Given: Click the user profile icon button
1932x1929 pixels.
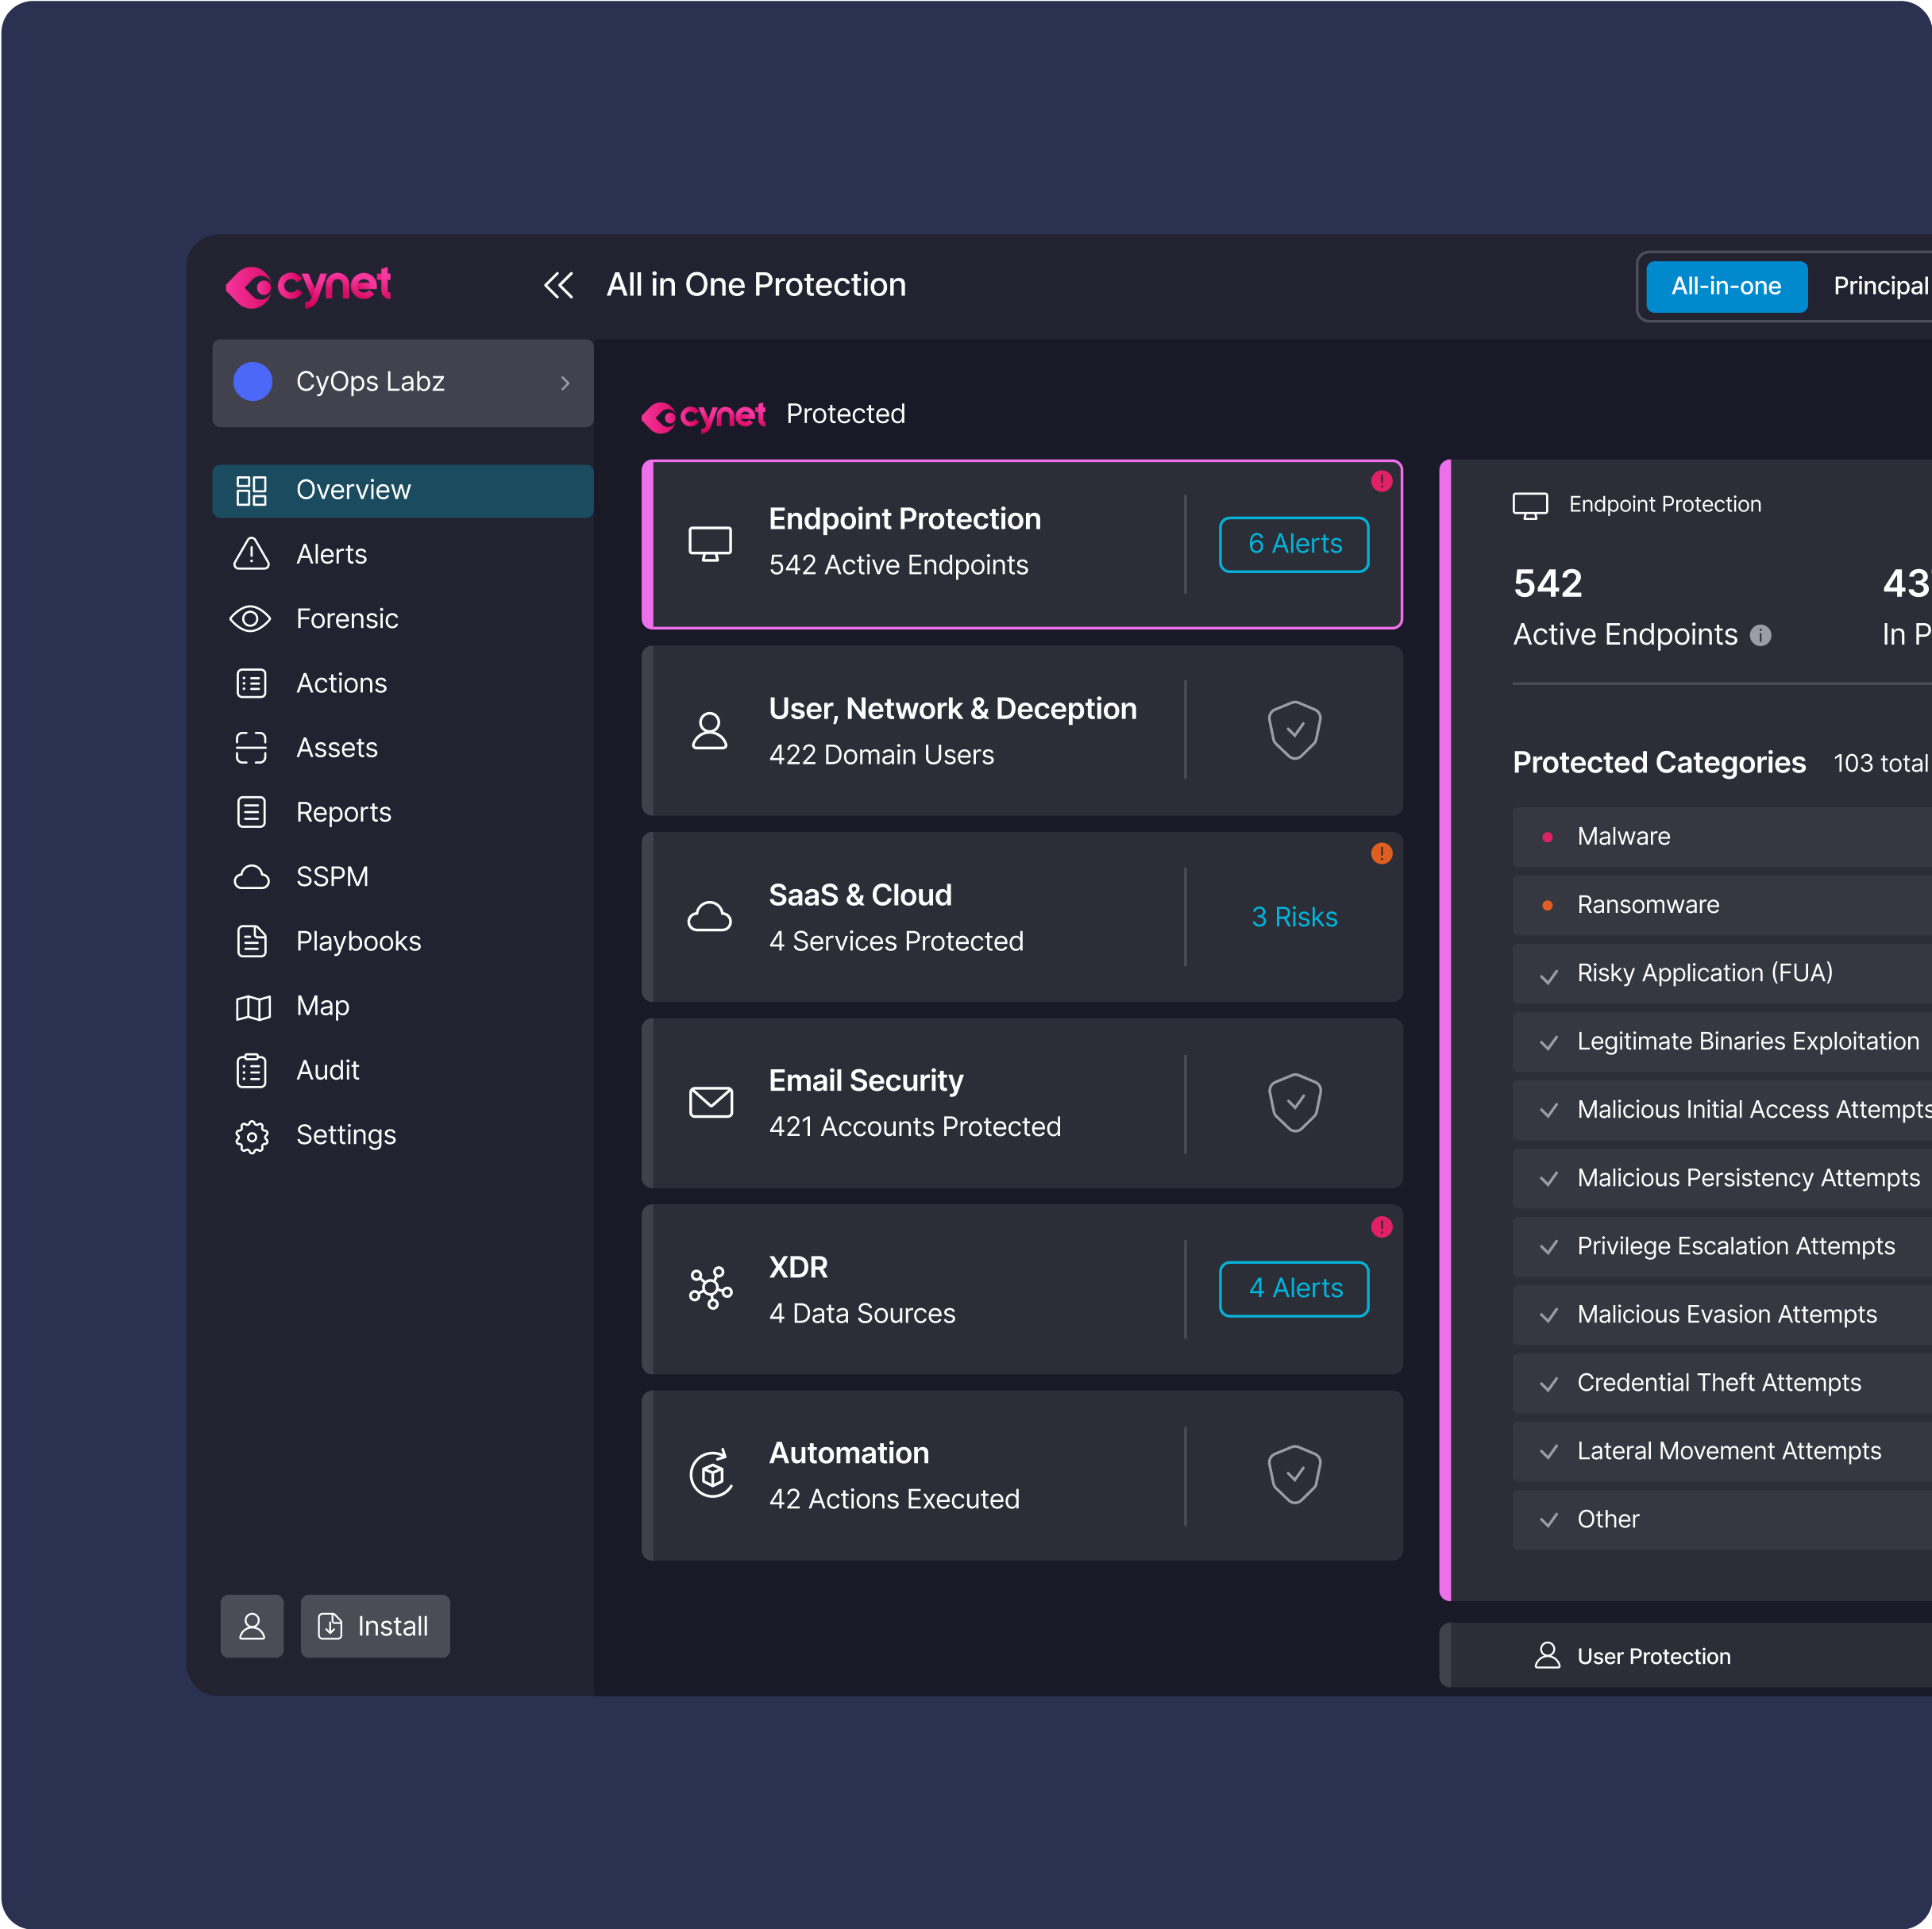Looking at the screenshot, I should 252,1627.
